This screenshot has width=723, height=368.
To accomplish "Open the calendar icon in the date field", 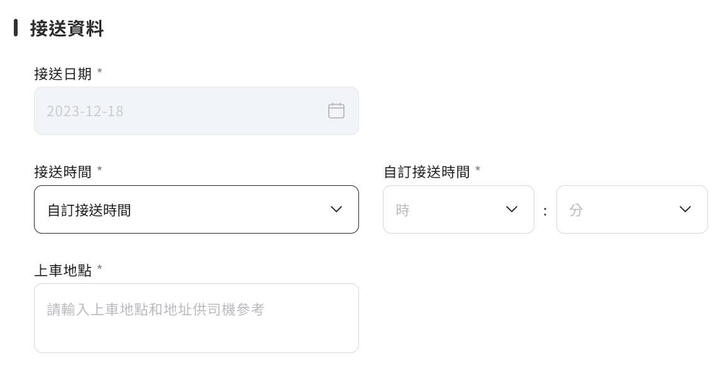I will click(x=336, y=111).
